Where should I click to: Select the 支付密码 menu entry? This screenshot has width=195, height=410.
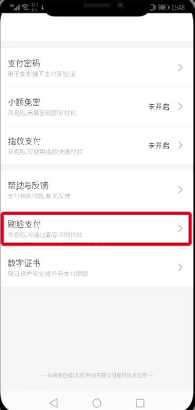click(x=97, y=68)
